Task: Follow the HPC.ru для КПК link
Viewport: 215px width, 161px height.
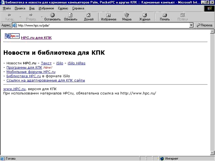Action: 36,38
